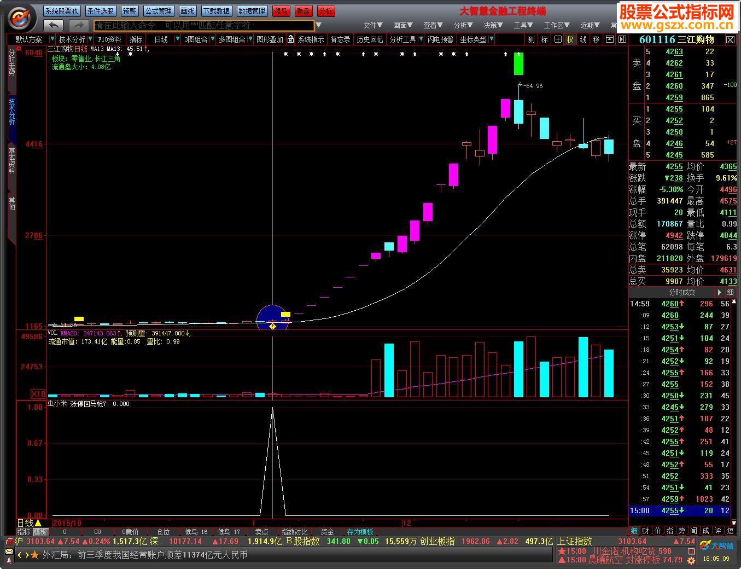Expand the 默认方案 dropdown arrow
The height and width of the screenshot is (569, 741).
click(52, 39)
